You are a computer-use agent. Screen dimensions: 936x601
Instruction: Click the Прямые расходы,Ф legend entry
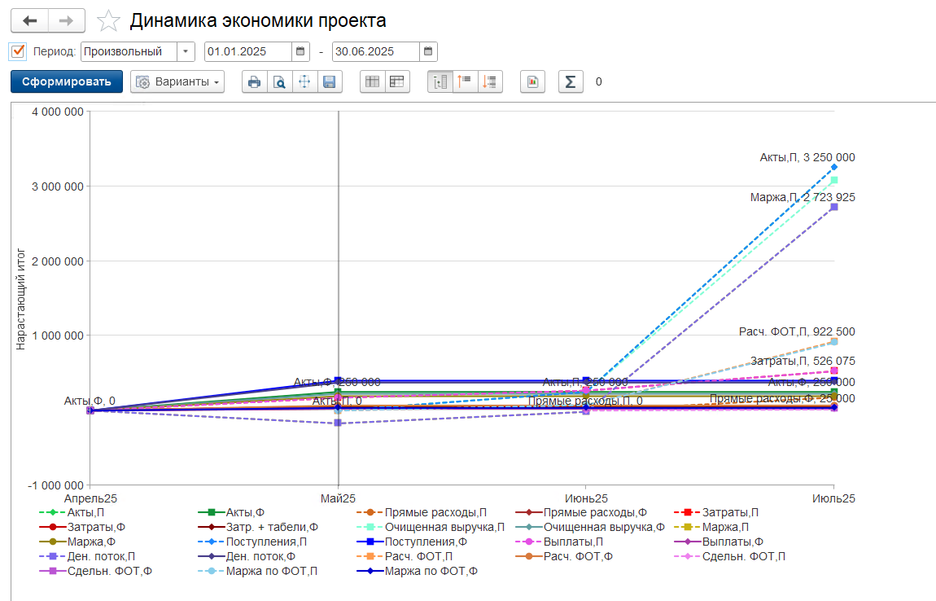click(581, 512)
